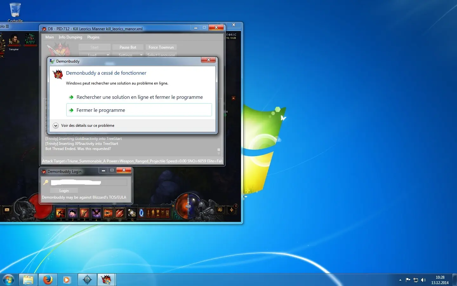Open the Settings dropdown arrow
The width and height of the screenshot is (457, 286).
pyautogui.click(x=141, y=55)
